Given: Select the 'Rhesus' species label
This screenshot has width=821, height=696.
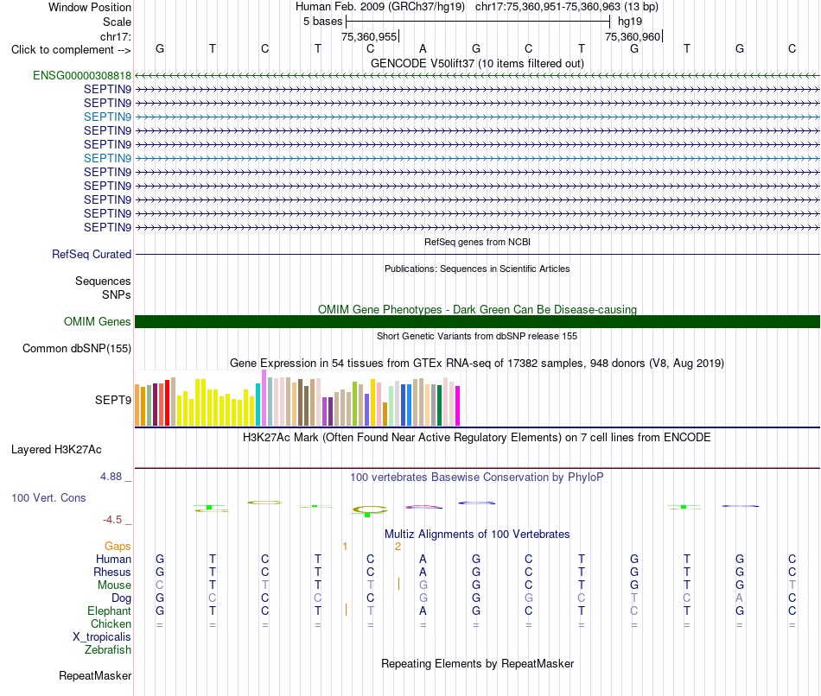Looking at the screenshot, I should pyautogui.click(x=112, y=573).
